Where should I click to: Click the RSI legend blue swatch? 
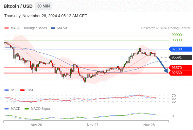(x=7, y=90)
